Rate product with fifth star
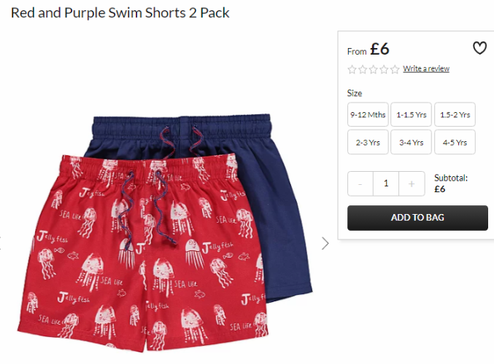This screenshot has height=364, width=494. (x=395, y=69)
